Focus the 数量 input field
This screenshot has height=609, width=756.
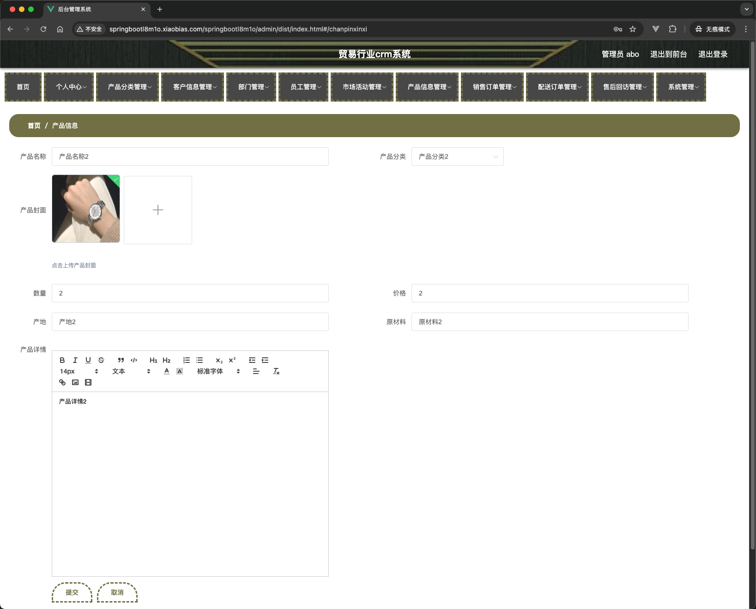[190, 293]
